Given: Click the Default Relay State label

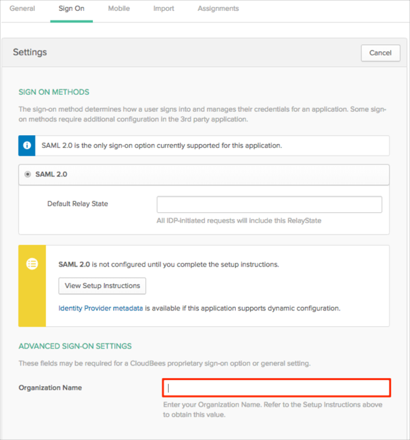Looking at the screenshot, I should 77,203.
